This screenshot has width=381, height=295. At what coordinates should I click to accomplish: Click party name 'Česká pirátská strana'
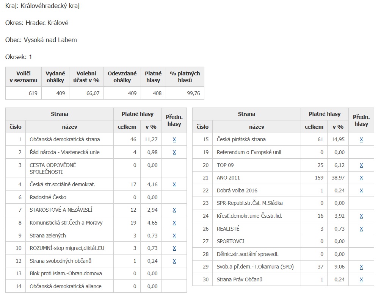(241, 139)
